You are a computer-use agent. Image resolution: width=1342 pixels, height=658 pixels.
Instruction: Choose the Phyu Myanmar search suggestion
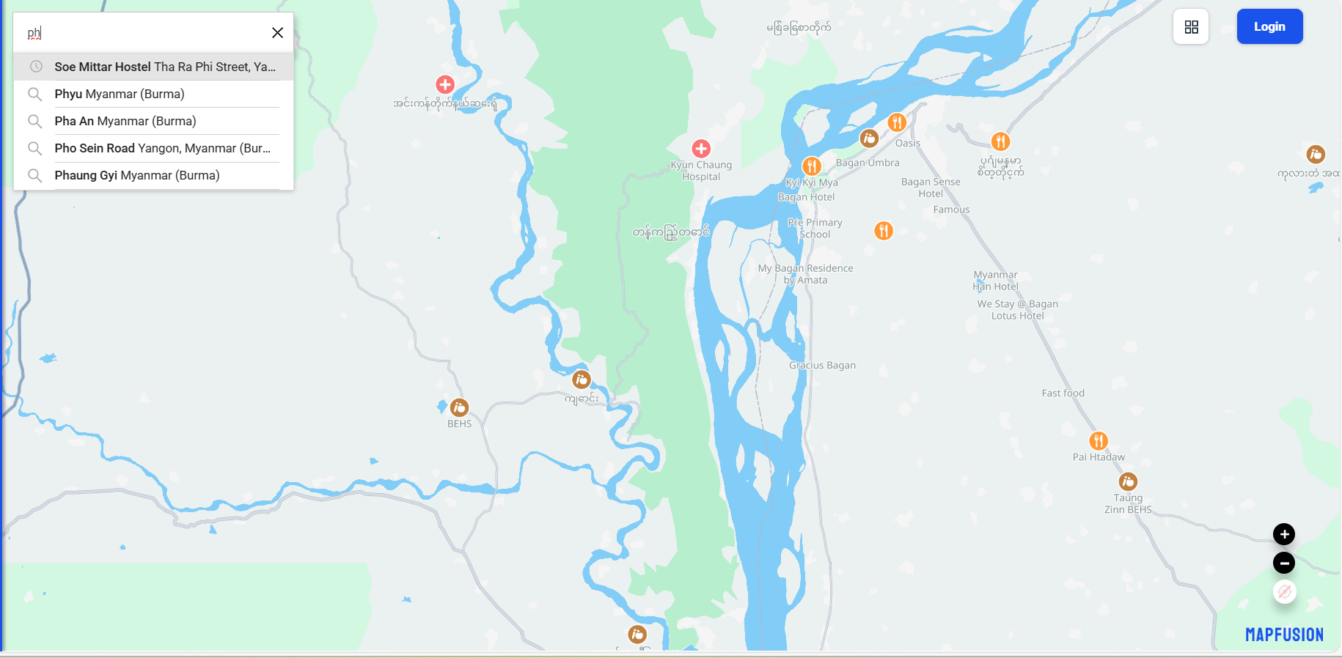(153, 94)
